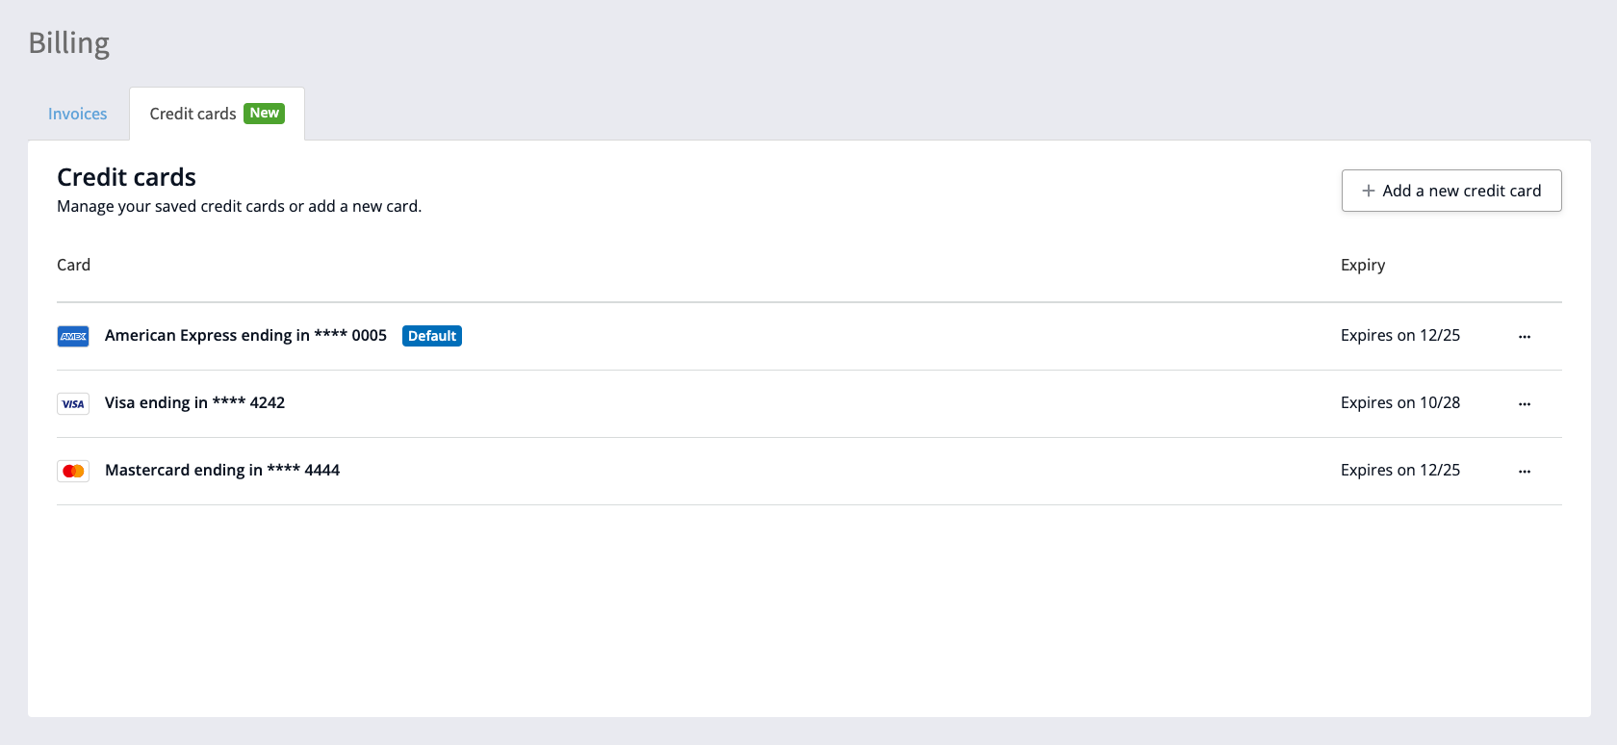Click the green New badge on the tab
The image size is (1617, 745).
point(264,113)
